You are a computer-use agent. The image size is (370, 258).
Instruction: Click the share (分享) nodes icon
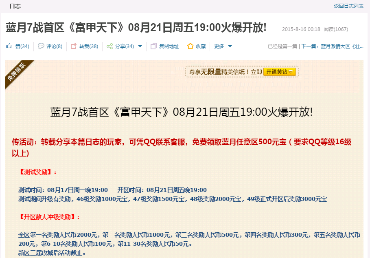pyautogui.click(x=109, y=46)
